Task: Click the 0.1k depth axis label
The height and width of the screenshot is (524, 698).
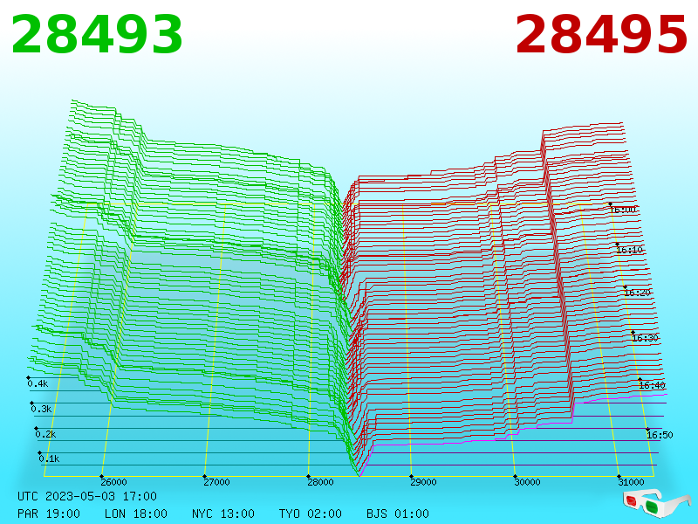Action: click(x=49, y=459)
